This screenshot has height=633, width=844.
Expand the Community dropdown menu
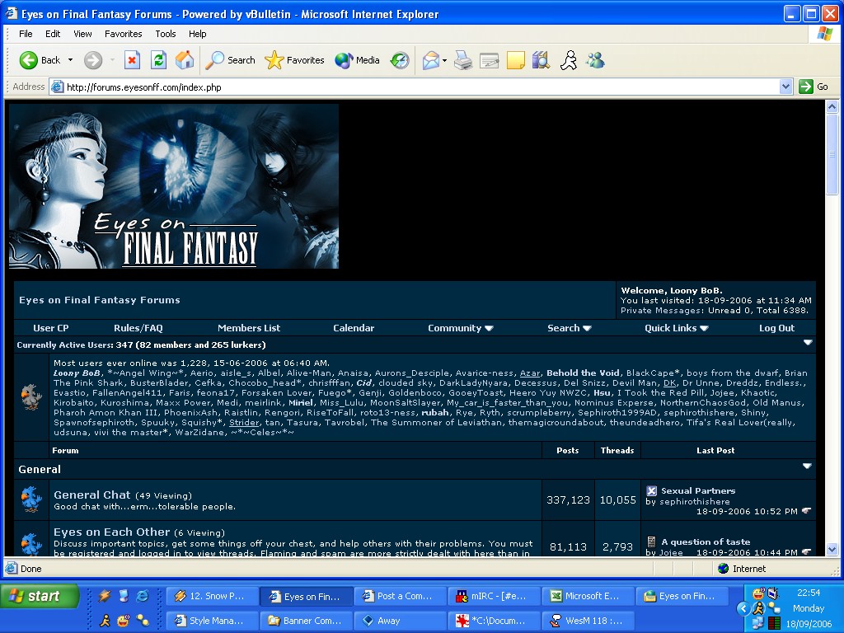click(x=460, y=328)
